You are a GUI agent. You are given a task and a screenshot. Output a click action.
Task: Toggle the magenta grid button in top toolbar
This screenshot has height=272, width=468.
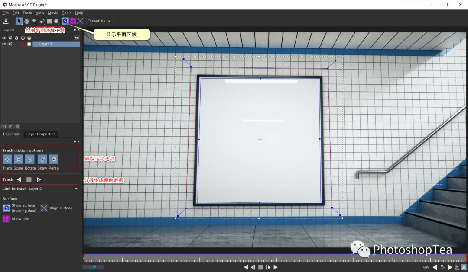coord(73,21)
